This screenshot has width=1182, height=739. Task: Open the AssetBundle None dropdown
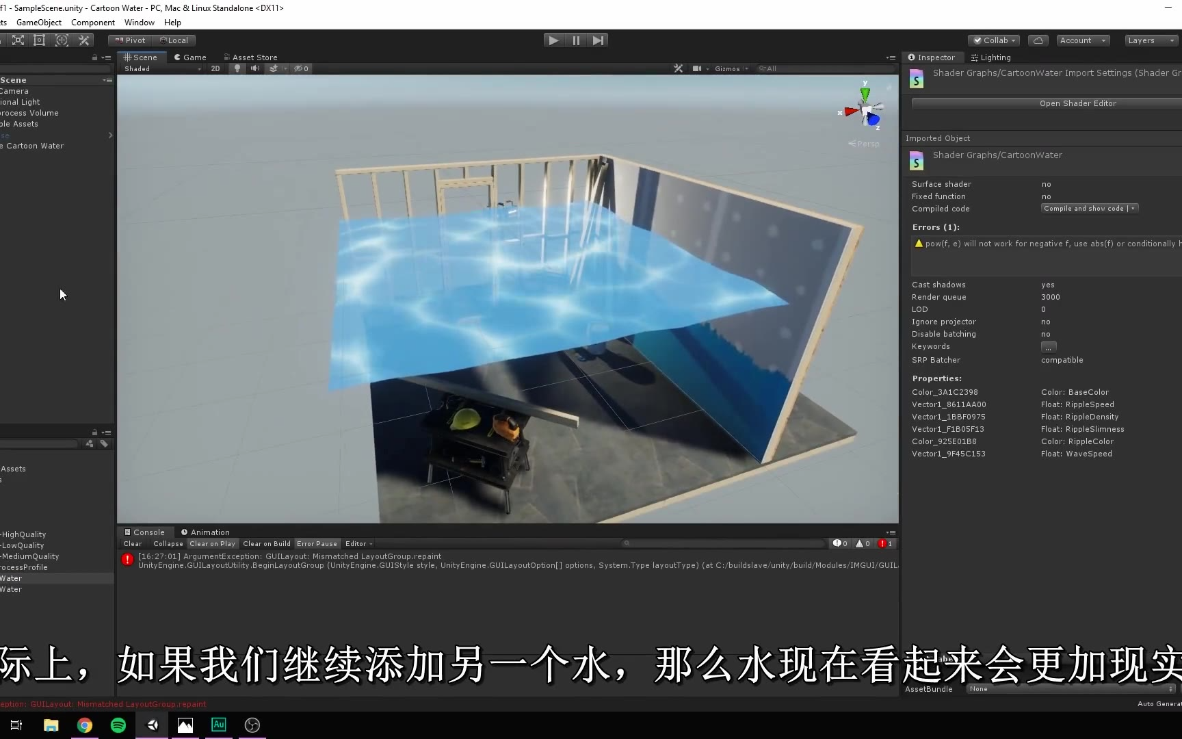(1071, 689)
